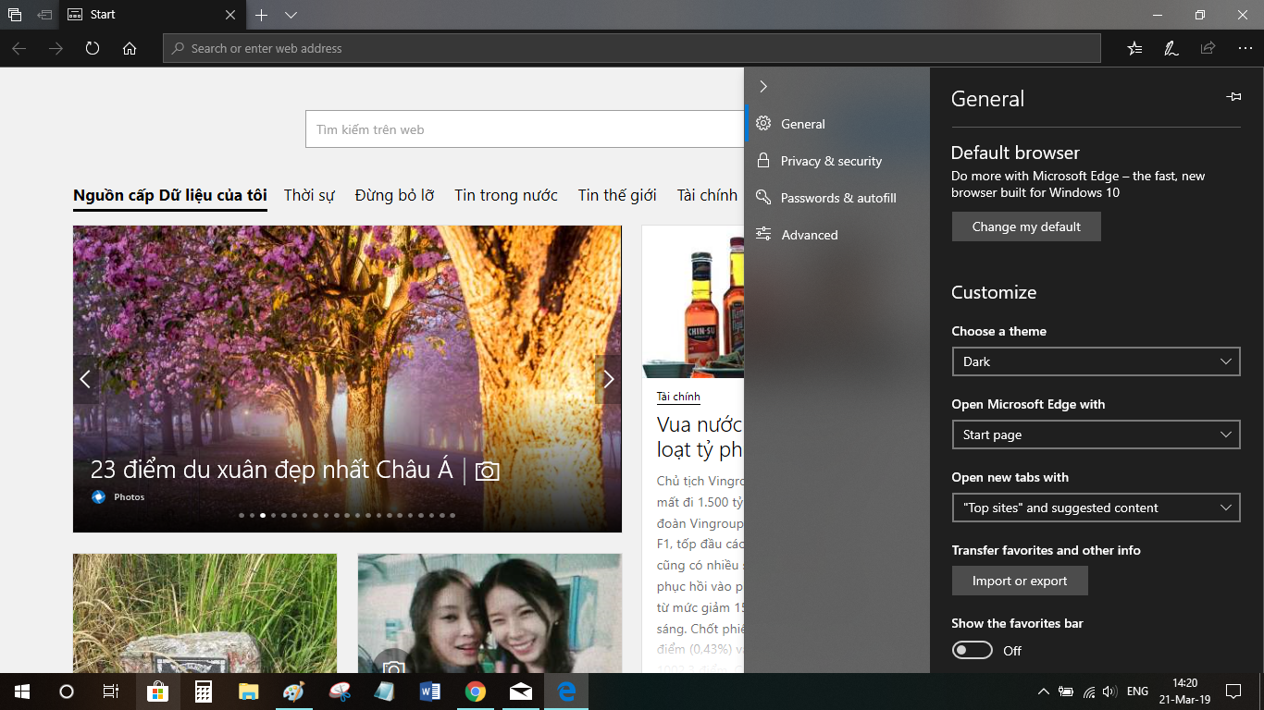Select the 'Thời sự' news tab
Image resolution: width=1264 pixels, height=710 pixels.
(x=309, y=195)
